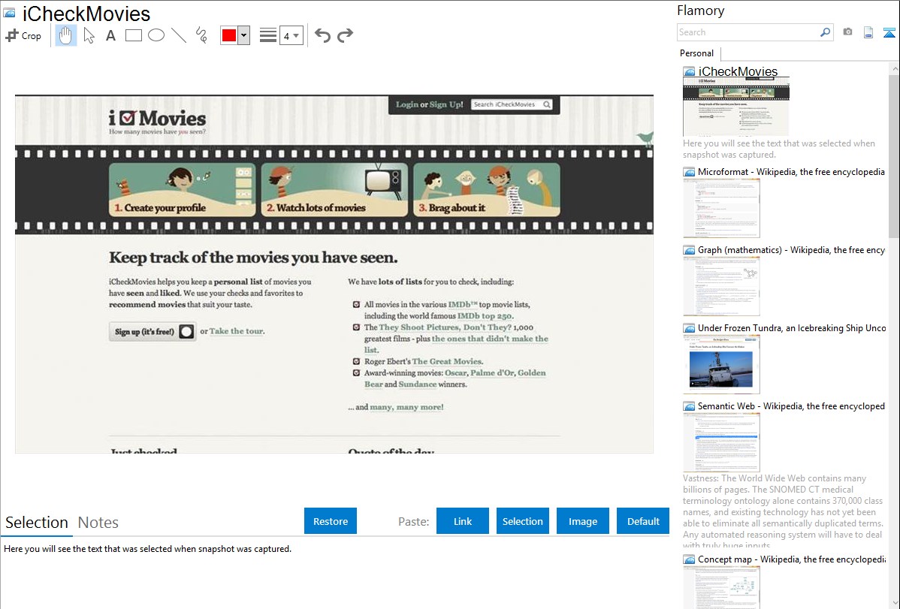The width and height of the screenshot is (900, 609).
Task: Click the Brag about it banner
Action: click(x=487, y=190)
